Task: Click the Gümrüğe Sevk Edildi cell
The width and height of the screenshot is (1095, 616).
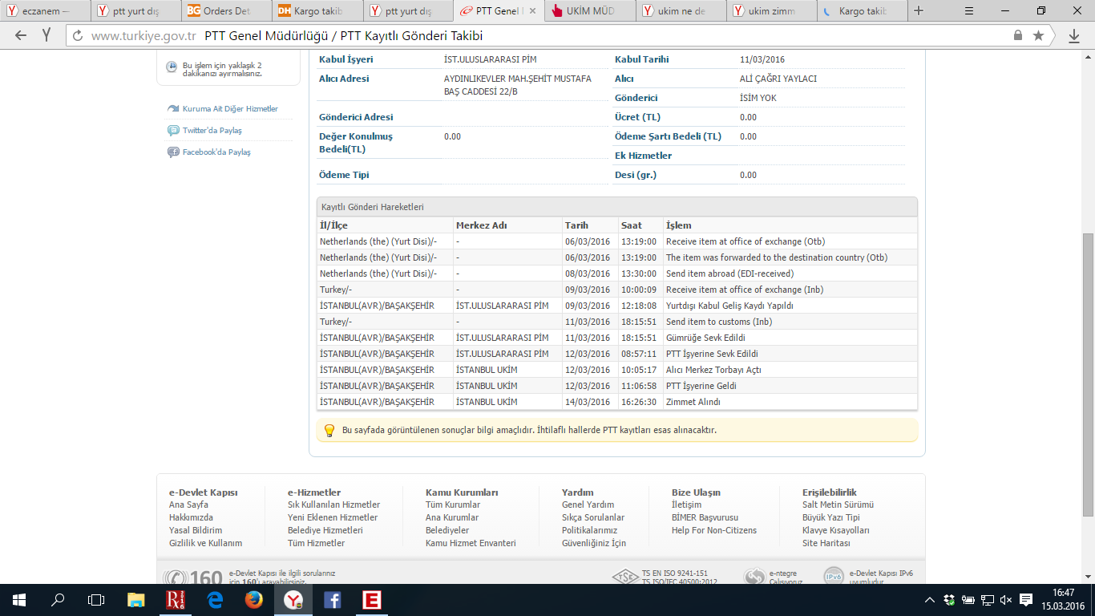Action: [790, 338]
